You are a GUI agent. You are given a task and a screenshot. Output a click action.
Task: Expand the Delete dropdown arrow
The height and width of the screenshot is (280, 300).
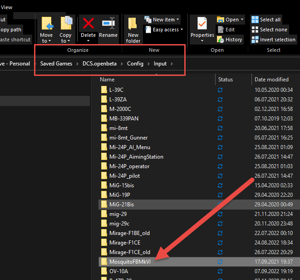(88, 40)
